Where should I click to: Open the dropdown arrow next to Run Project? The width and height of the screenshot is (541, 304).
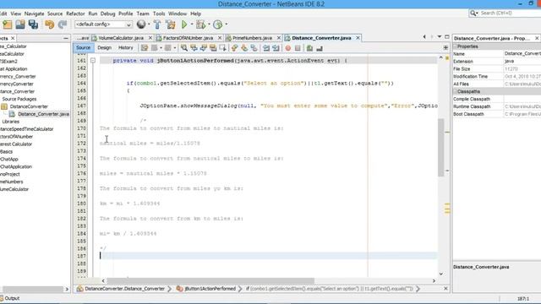click(x=192, y=24)
